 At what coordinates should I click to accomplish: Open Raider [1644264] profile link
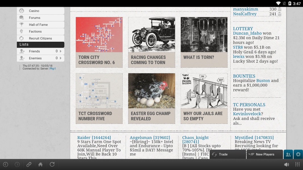94,138
